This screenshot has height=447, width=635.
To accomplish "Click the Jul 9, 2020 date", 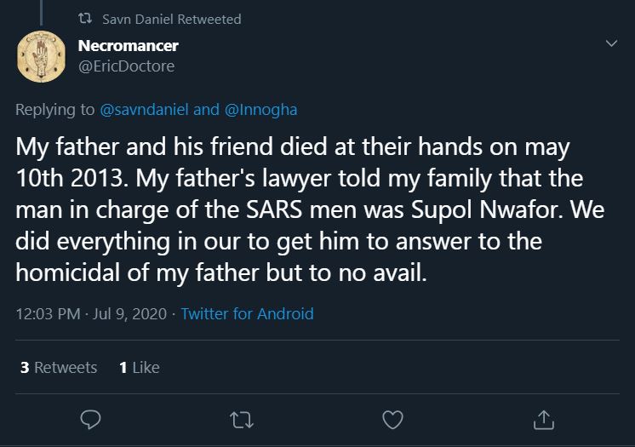I will point(129,314).
